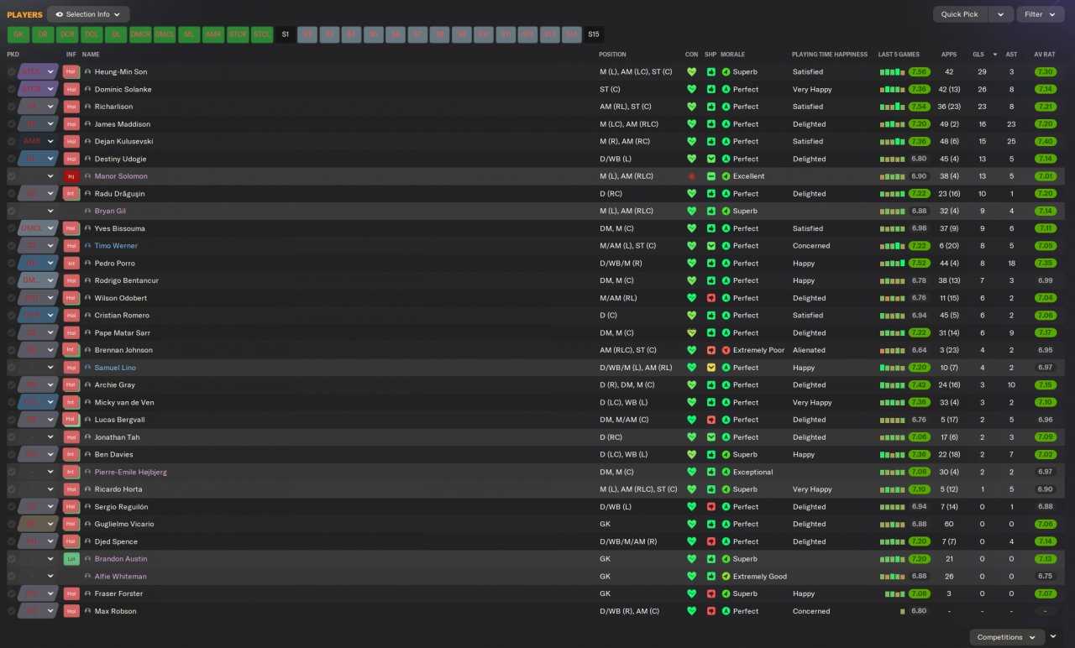Click the Lst badge for Brandon Austin
The image size is (1075, 648).
pos(71,559)
